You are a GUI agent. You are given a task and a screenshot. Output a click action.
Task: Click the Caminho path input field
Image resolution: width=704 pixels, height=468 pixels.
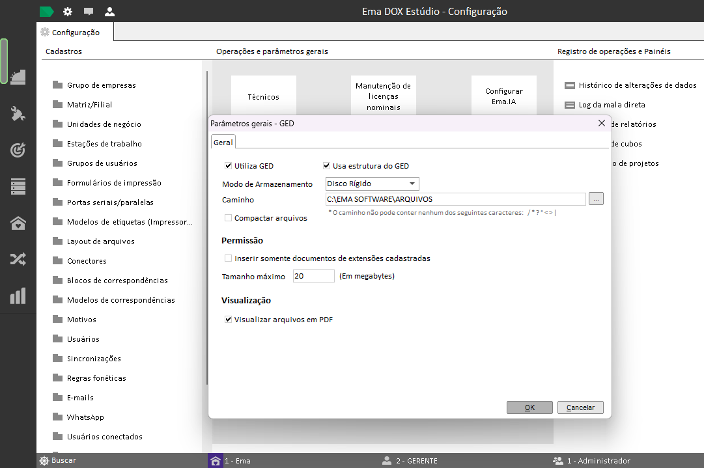pos(456,199)
